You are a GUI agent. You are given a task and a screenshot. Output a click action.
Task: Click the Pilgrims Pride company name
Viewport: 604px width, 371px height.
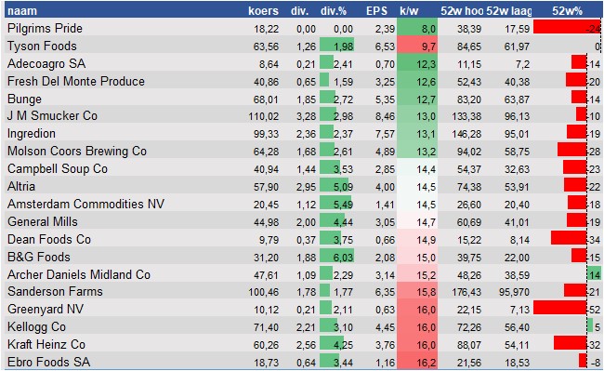coord(45,29)
